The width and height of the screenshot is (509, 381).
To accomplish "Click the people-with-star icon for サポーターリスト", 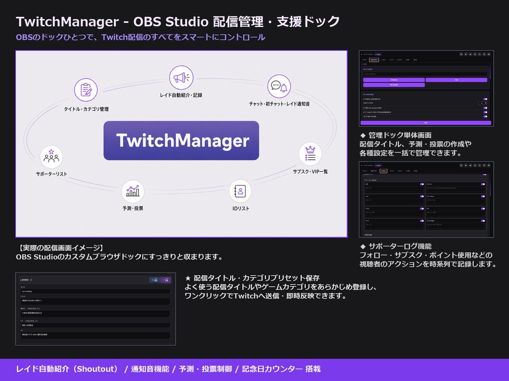I will pos(51,157).
